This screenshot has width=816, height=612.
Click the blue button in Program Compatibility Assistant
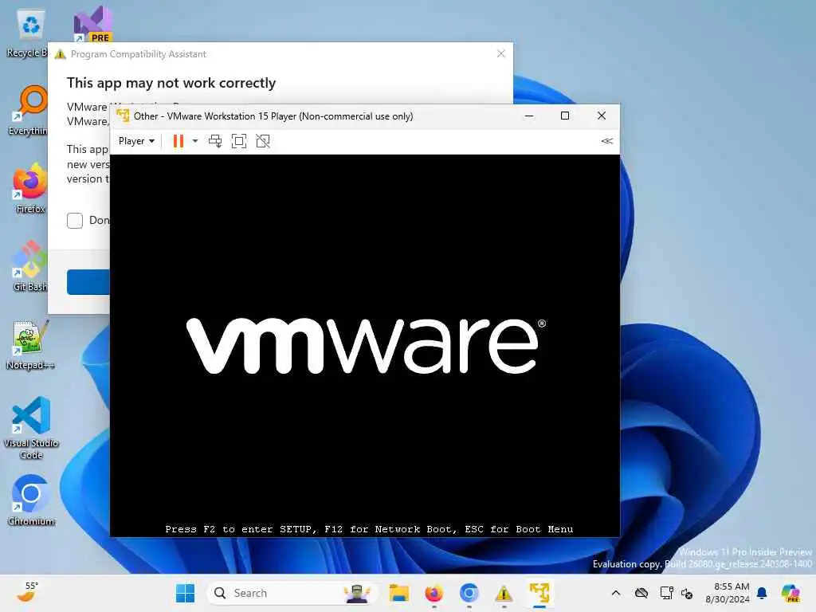click(88, 282)
